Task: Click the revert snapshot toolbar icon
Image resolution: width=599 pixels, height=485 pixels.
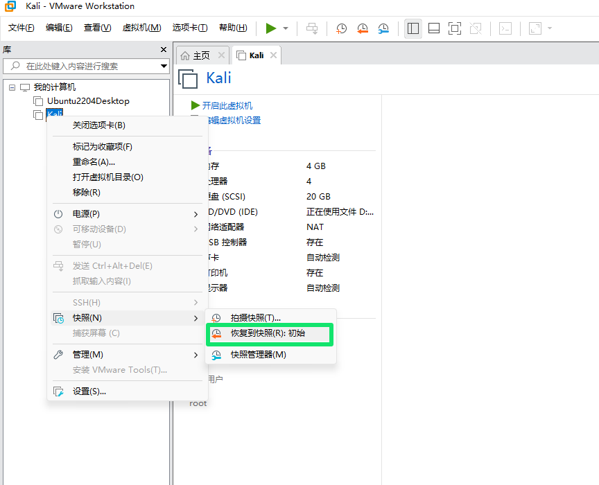Action: (363, 28)
